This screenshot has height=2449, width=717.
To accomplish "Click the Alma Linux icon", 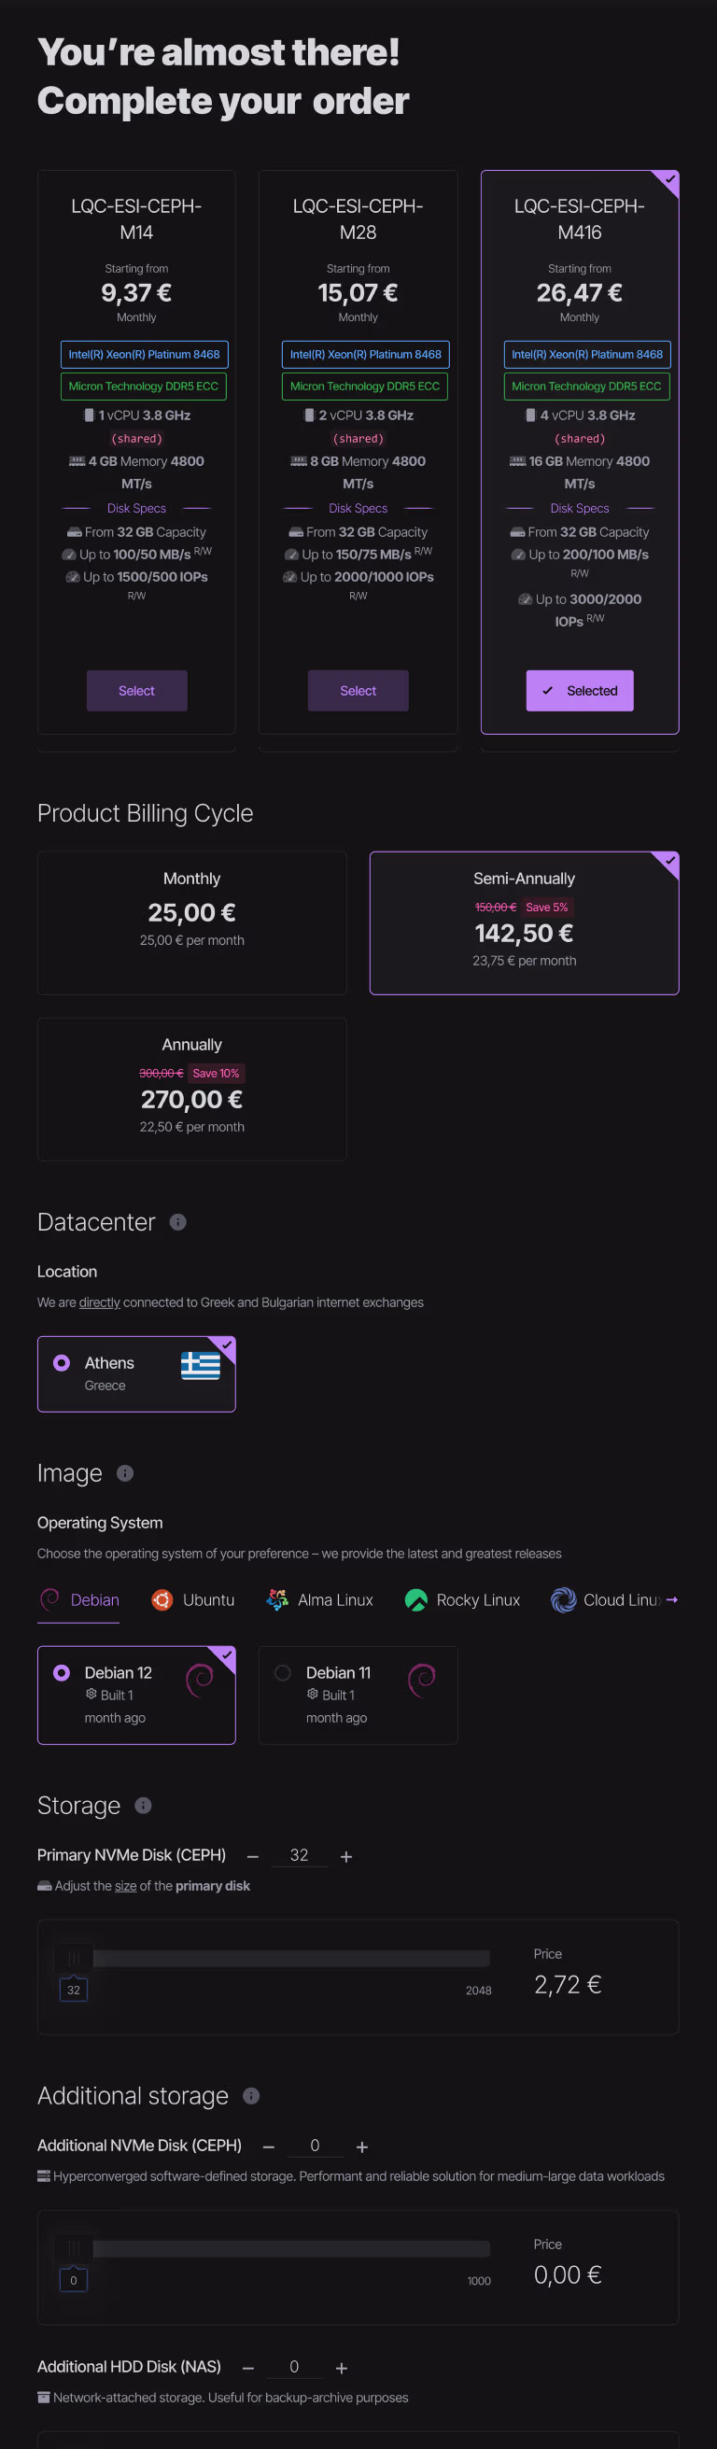I will pyautogui.click(x=275, y=1600).
